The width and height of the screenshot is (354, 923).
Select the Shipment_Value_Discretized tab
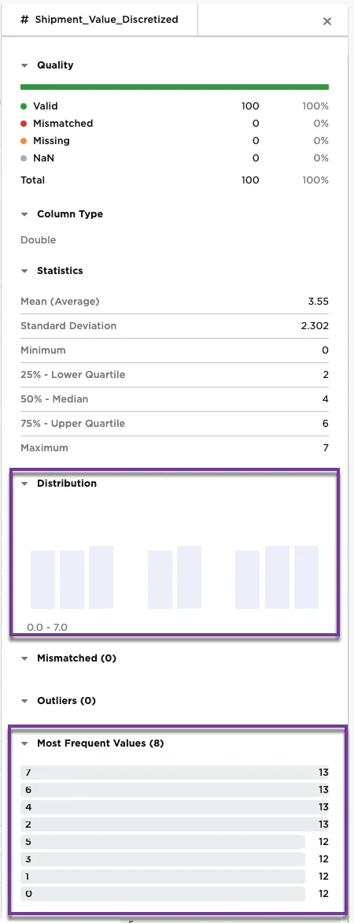pos(99,20)
